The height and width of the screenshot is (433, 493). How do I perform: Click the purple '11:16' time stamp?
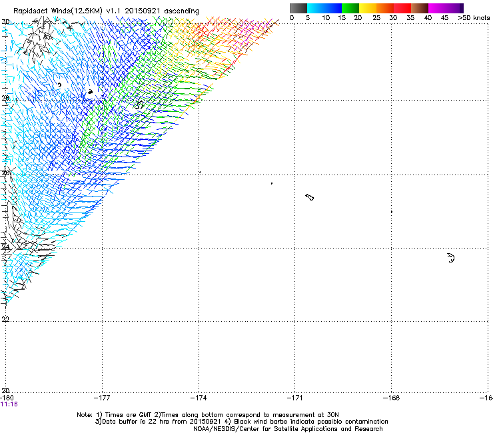(x=9, y=404)
